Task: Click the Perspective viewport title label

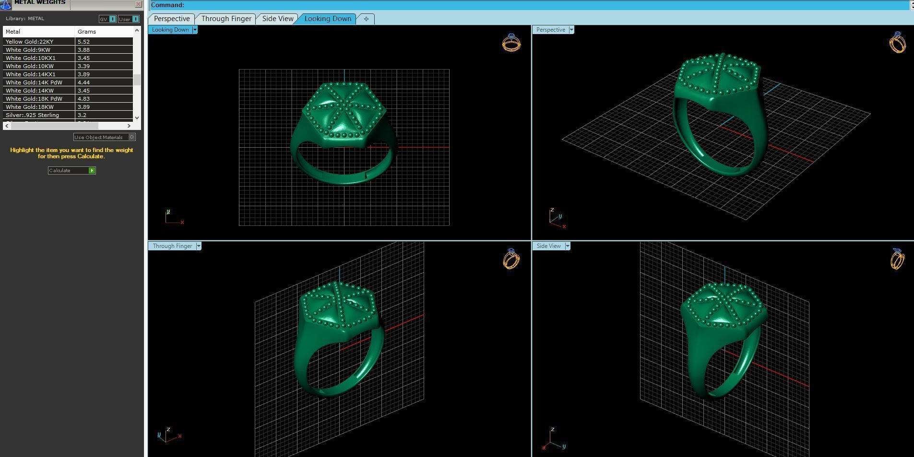Action: (550, 30)
